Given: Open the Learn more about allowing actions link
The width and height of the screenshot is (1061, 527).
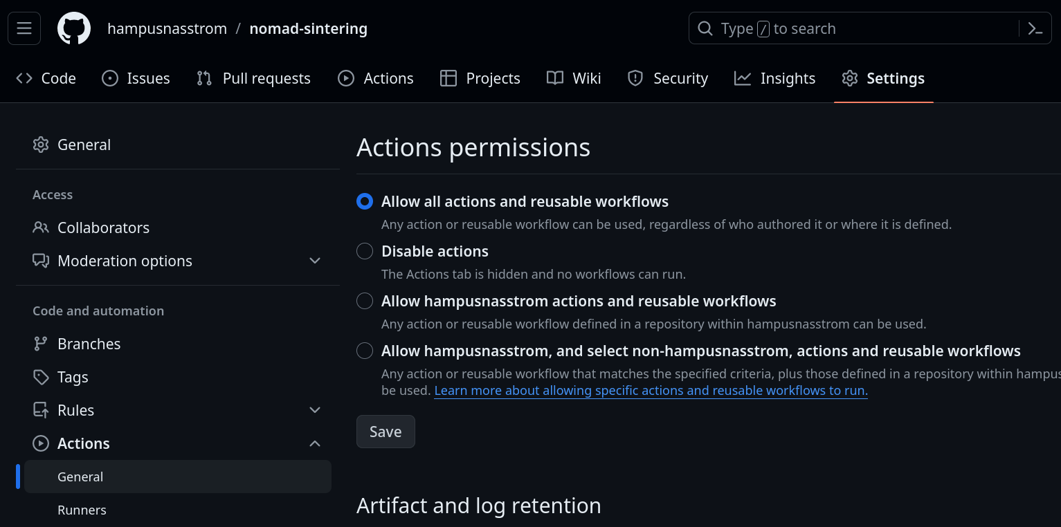Looking at the screenshot, I should click(651, 391).
